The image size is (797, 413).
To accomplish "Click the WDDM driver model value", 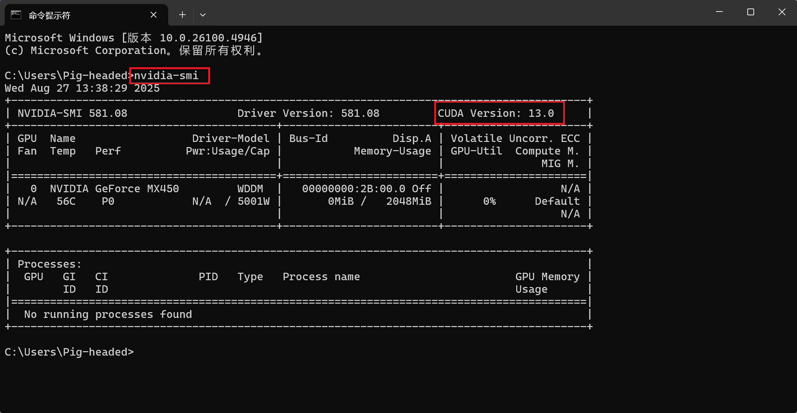I will point(250,188).
